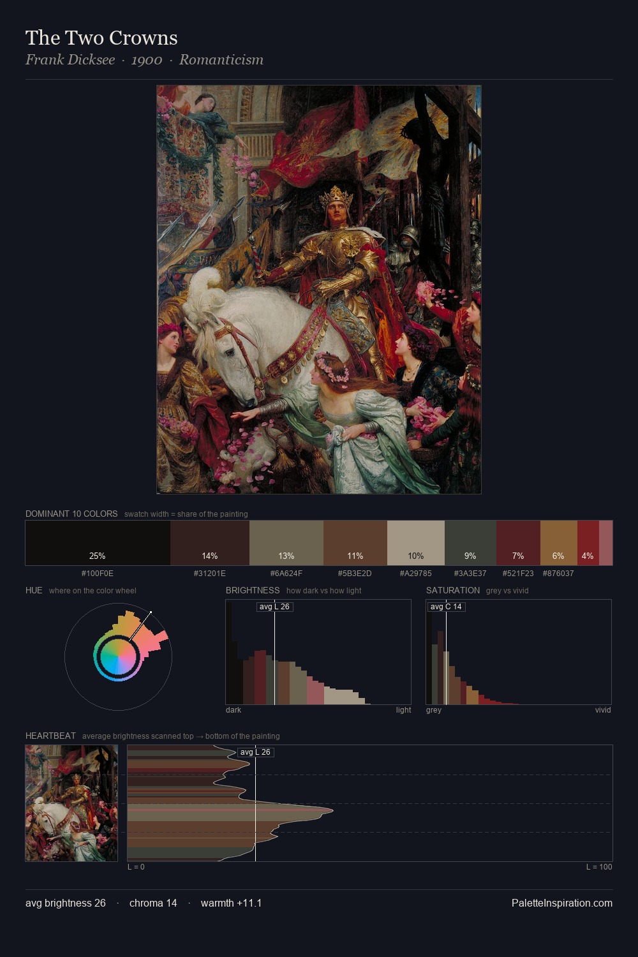The image size is (638, 957).
Task: Click the 'SATURATION' section heading
Action: [453, 590]
